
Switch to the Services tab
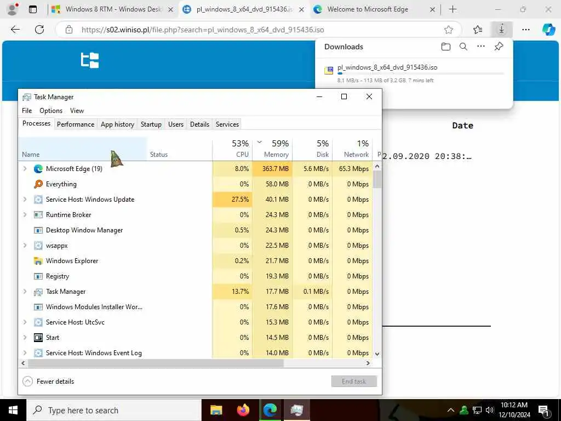[227, 124]
